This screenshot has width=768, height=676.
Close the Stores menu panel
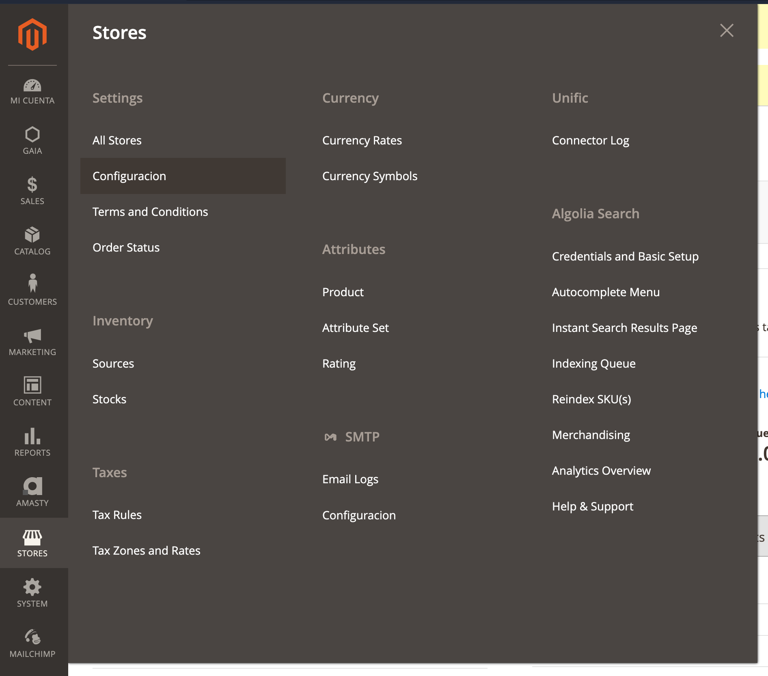point(726,30)
